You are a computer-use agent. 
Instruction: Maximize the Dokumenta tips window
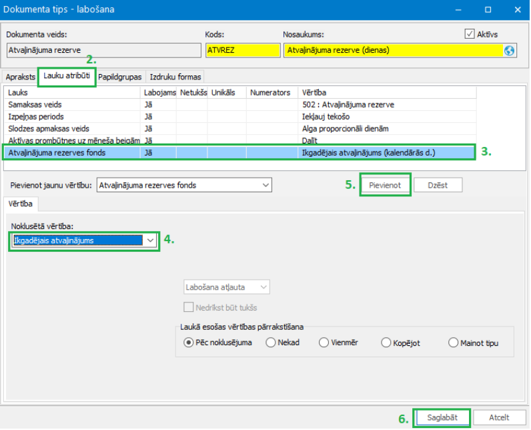coord(488,9)
